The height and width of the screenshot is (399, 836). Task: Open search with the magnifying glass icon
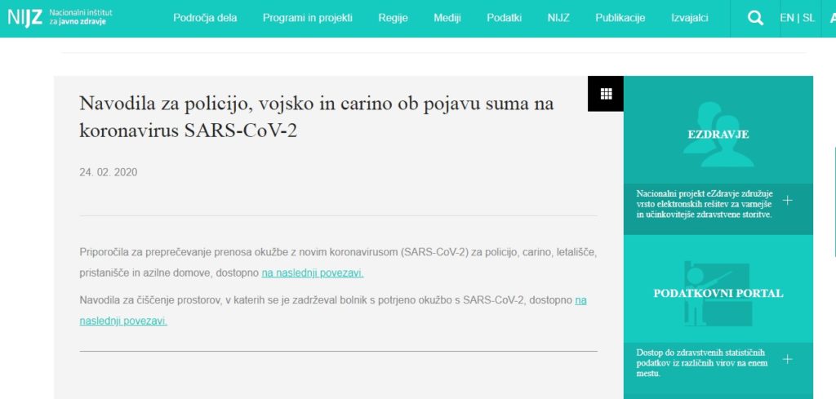(755, 18)
